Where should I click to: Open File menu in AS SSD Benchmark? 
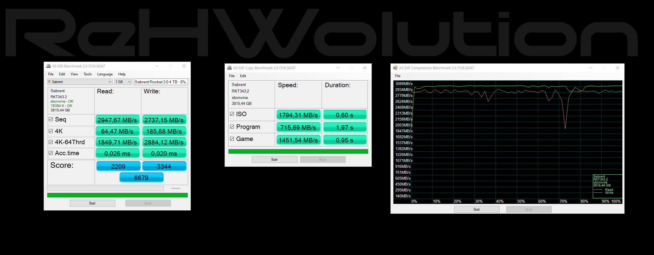coord(51,74)
